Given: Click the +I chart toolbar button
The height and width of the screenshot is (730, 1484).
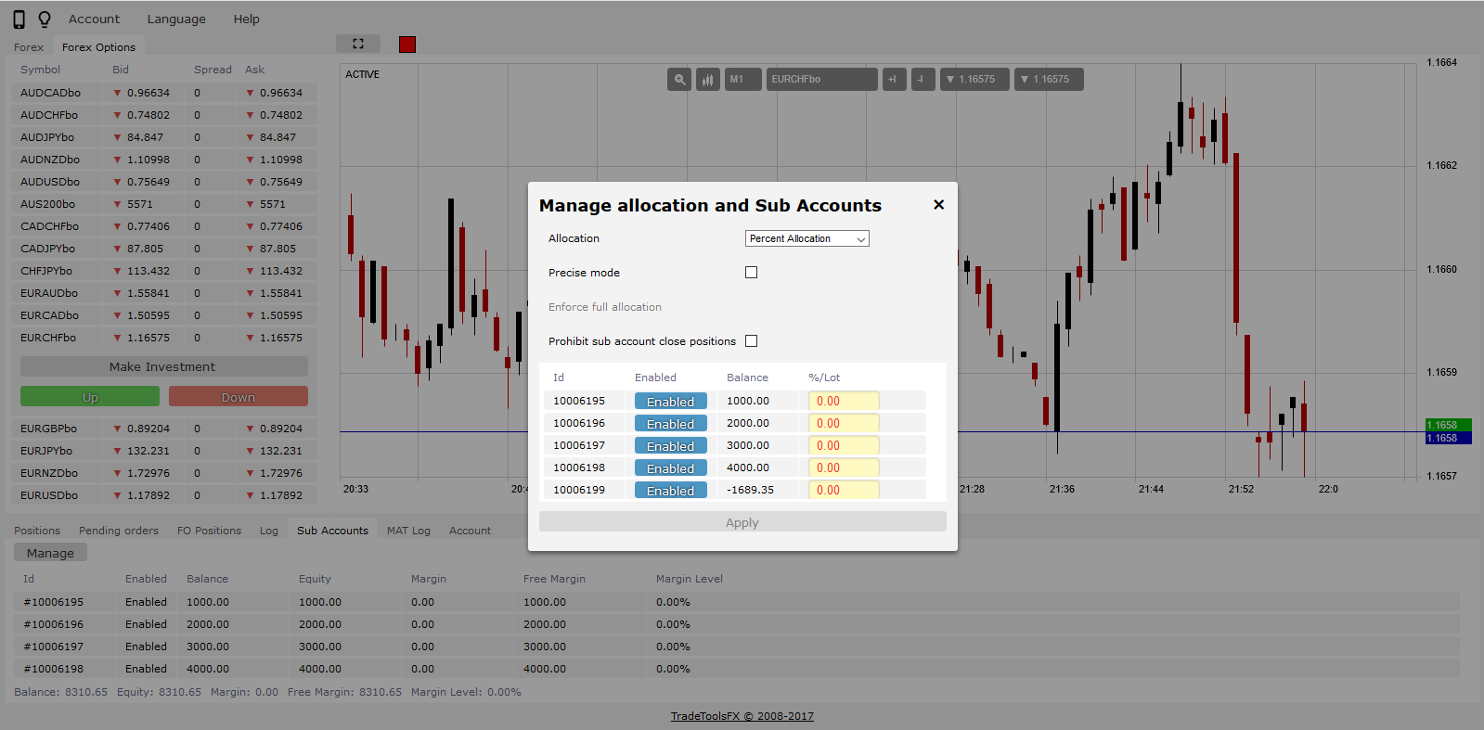Looking at the screenshot, I should point(894,80).
